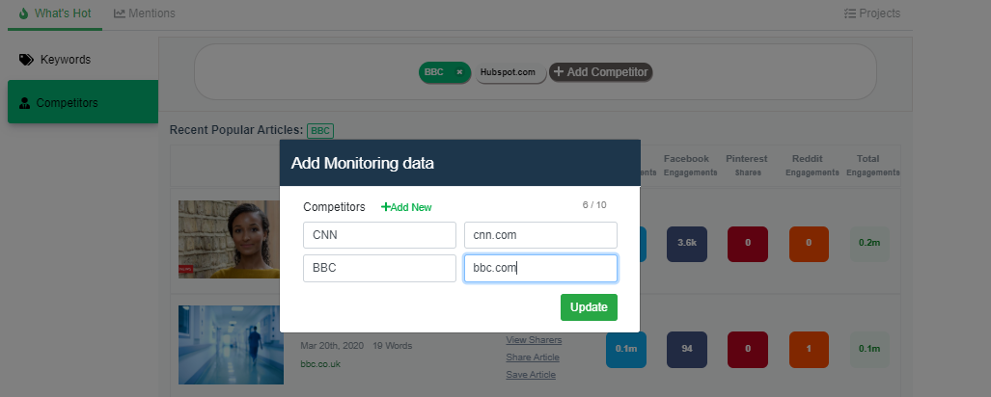Click the bbc.co.uk source text
This screenshot has width=991, height=397.
pyautogui.click(x=320, y=364)
